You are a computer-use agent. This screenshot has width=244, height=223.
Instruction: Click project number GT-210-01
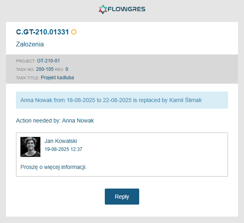tap(48, 61)
